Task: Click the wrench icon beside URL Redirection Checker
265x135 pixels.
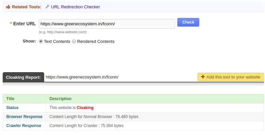Action: coord(47,7)
